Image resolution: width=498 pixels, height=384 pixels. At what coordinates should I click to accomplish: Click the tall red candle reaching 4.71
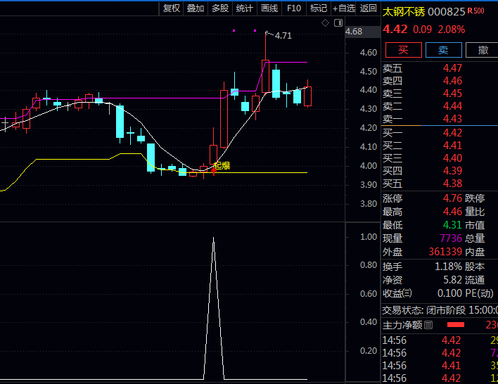point(265,76)
